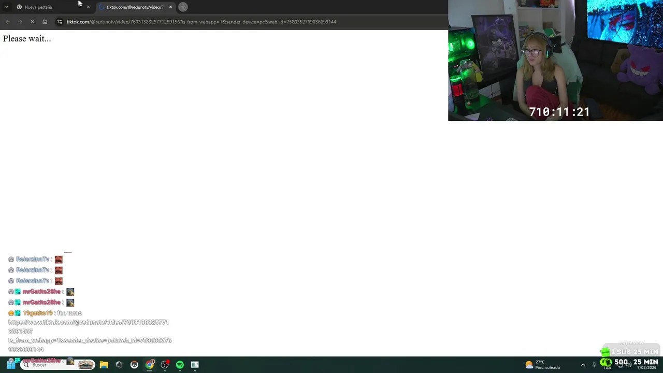Stop loading the page with X button
The image size is (663, 373).
pos(32,22)
